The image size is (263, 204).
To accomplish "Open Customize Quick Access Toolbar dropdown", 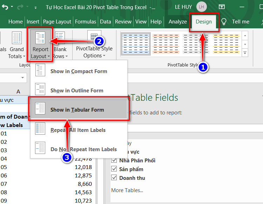I will [x=35, y=7].
